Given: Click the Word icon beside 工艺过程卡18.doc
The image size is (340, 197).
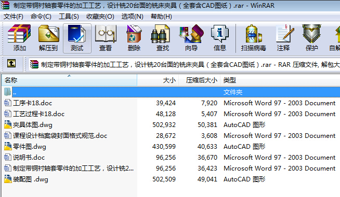Looking at the screenshot, I should [8, 114].
